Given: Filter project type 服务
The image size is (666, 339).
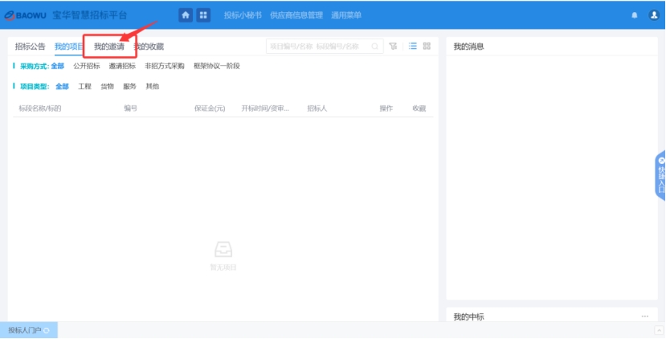Looking at the screenshot, I should click(129, 87).
